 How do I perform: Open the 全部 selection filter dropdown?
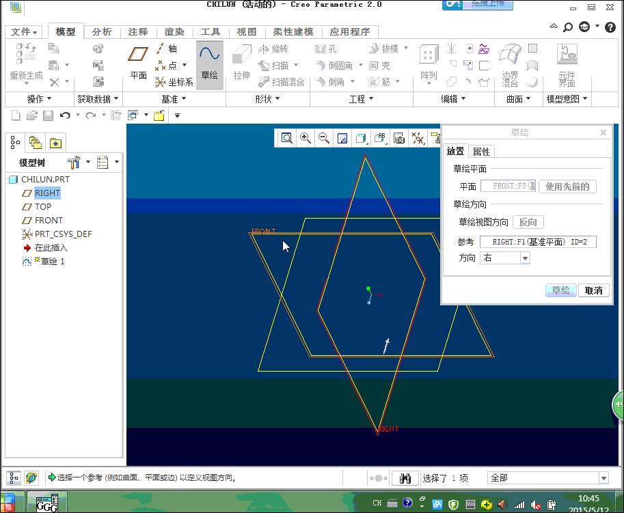(x=603, y=478)
